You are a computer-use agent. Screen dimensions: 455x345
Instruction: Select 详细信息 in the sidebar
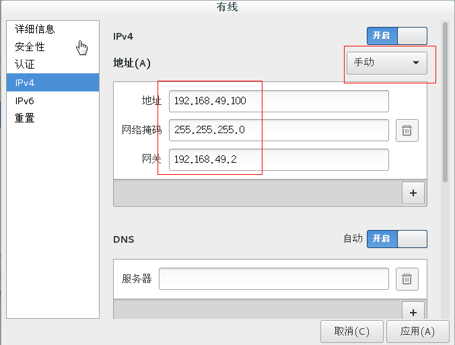[53, 30]
